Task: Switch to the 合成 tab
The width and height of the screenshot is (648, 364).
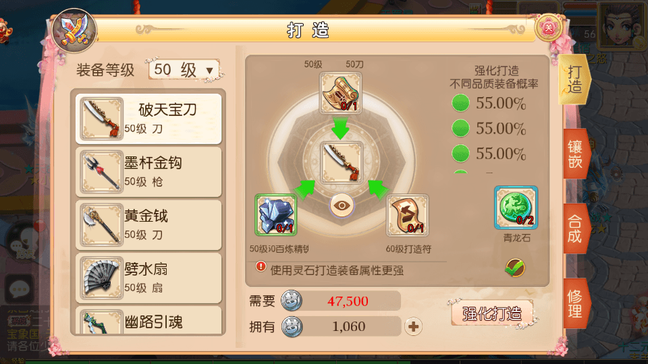Action: click(x=576, y=229)
